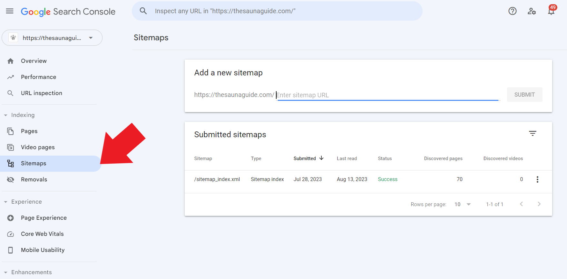
Task: Click the 1-1 of 1 pagination text
Action: (494, 204)
